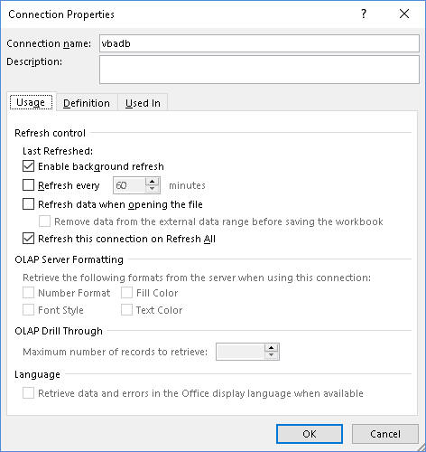
Task: Decrease maximum records with down arrow
Action: pyautogui.click(x=272, y=355)
